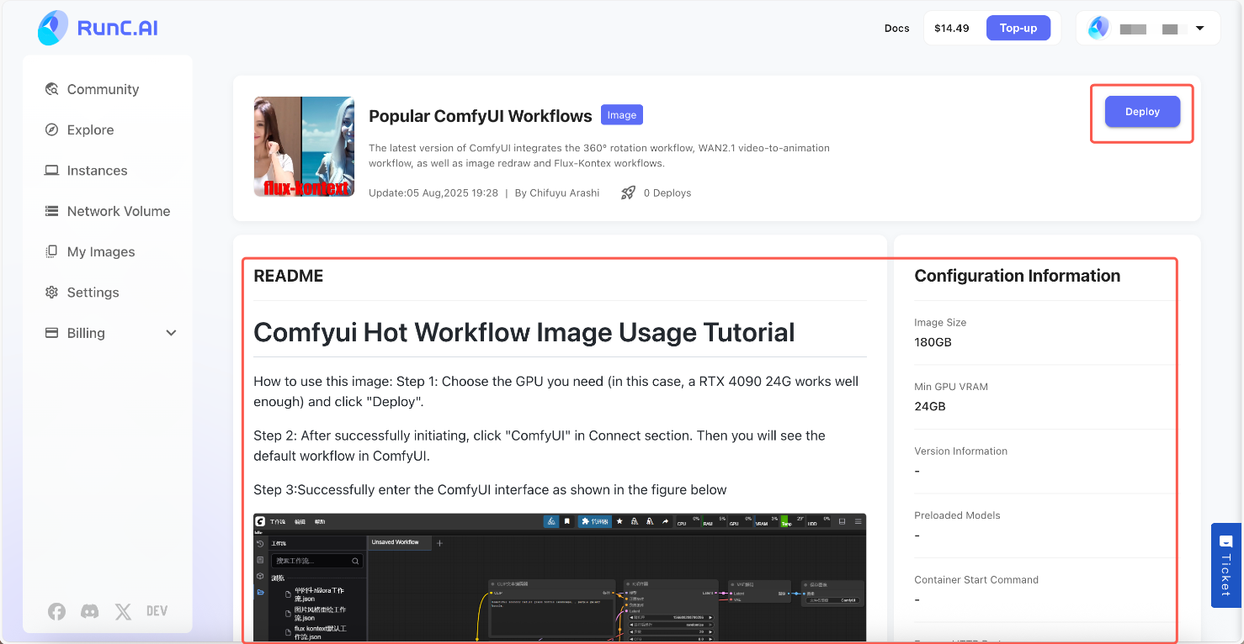Viewport: 1244px width, 644px height.
Task: Click the Deploy button
Action: click(1142, 112)
